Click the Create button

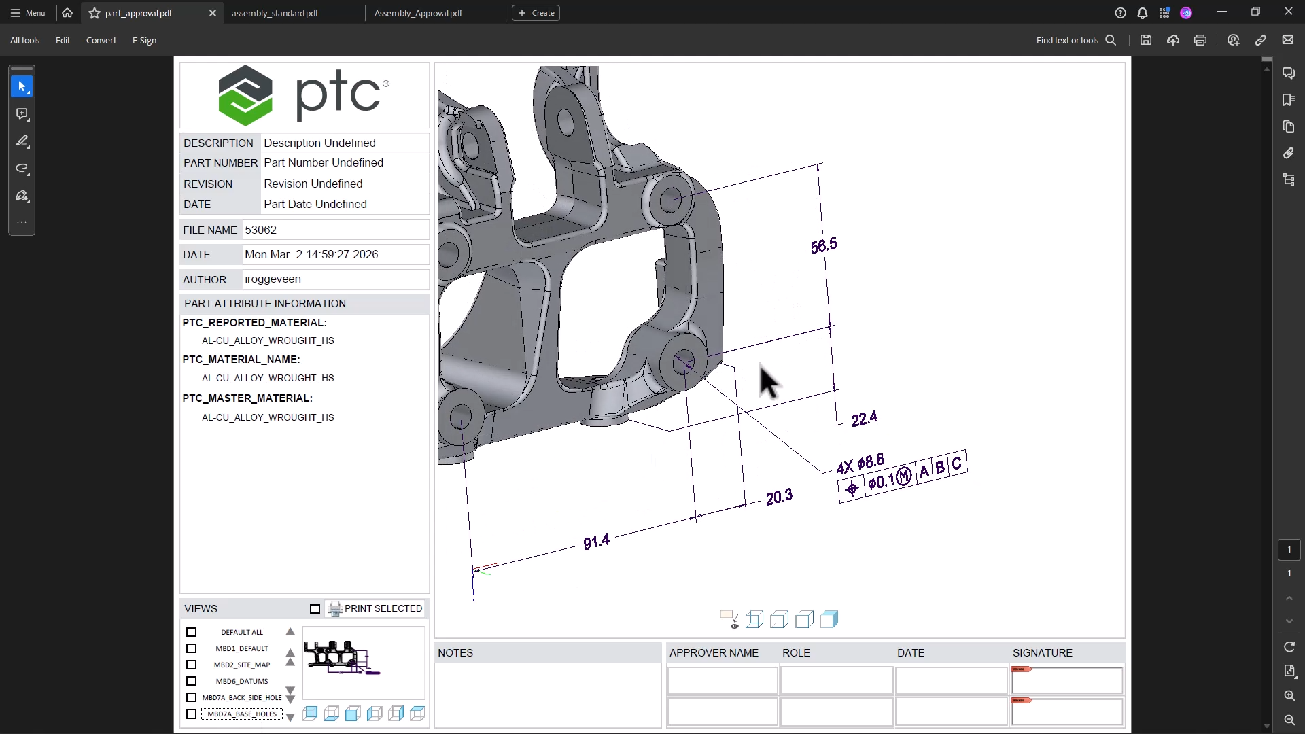536,13
